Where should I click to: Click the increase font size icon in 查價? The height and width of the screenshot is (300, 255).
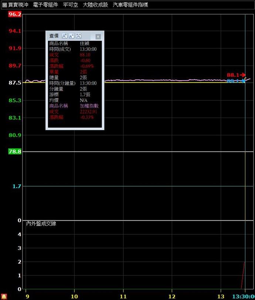64,36
